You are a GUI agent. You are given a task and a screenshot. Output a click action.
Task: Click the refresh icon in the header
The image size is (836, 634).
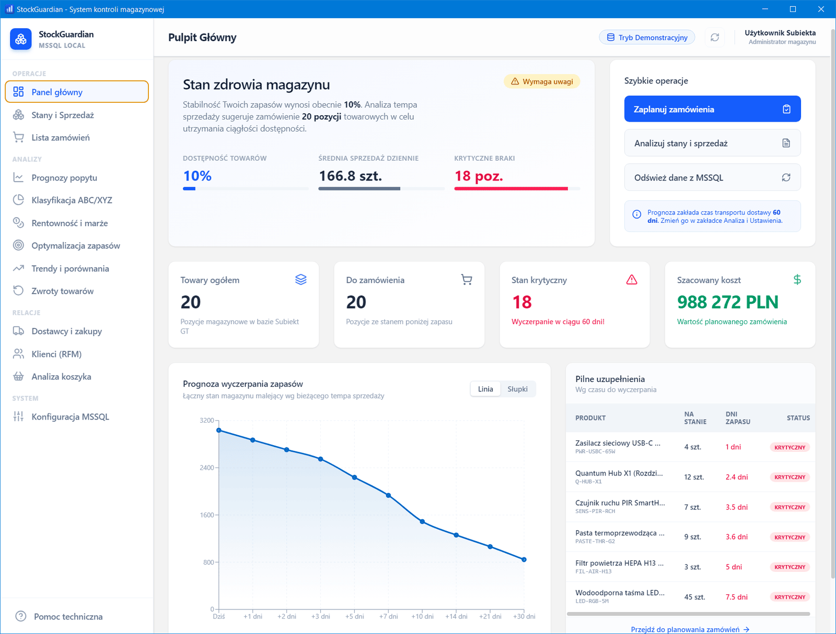coord(715,38)
